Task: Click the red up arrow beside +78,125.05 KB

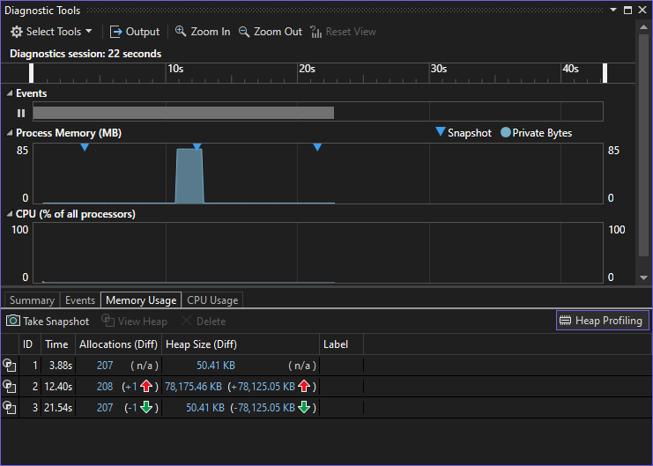Action: pyautogui.click(x=304, y=386)
